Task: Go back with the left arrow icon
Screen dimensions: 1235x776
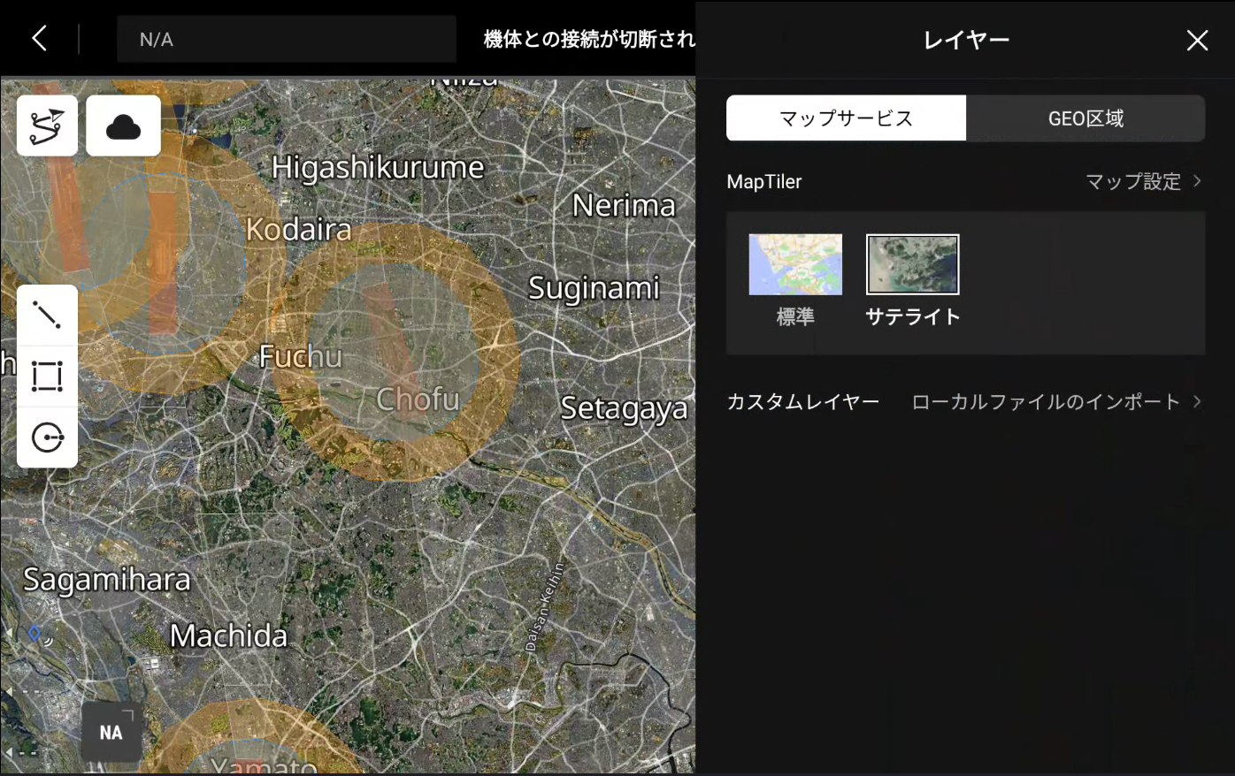Action: (39, 39)
